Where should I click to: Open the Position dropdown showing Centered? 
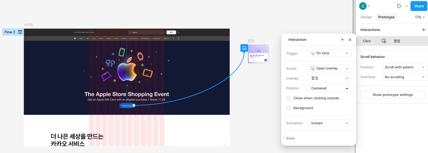click(x=330, y=88)
